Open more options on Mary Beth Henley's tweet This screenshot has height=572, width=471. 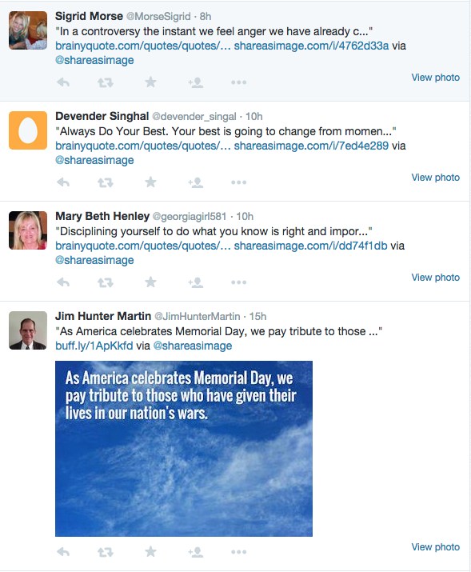(239, 282)
